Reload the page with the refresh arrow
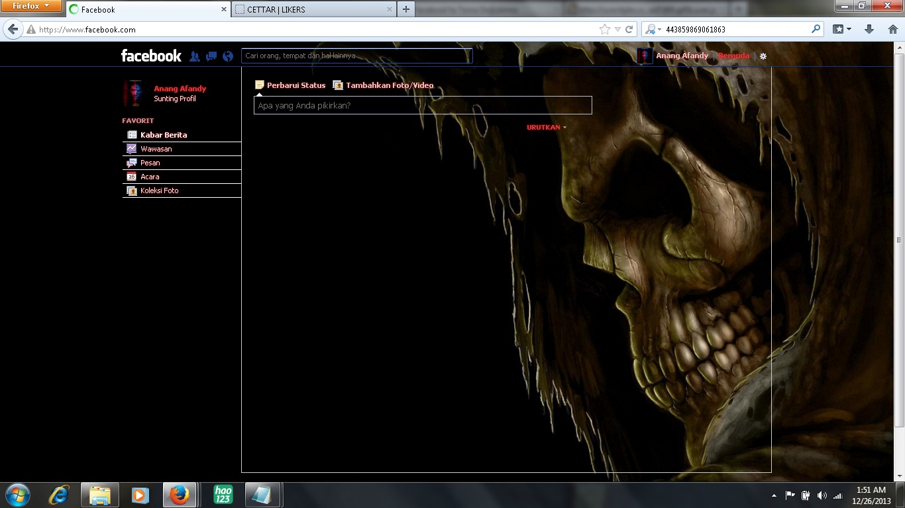Screen dimensions: 905x508 pos(629,29)
